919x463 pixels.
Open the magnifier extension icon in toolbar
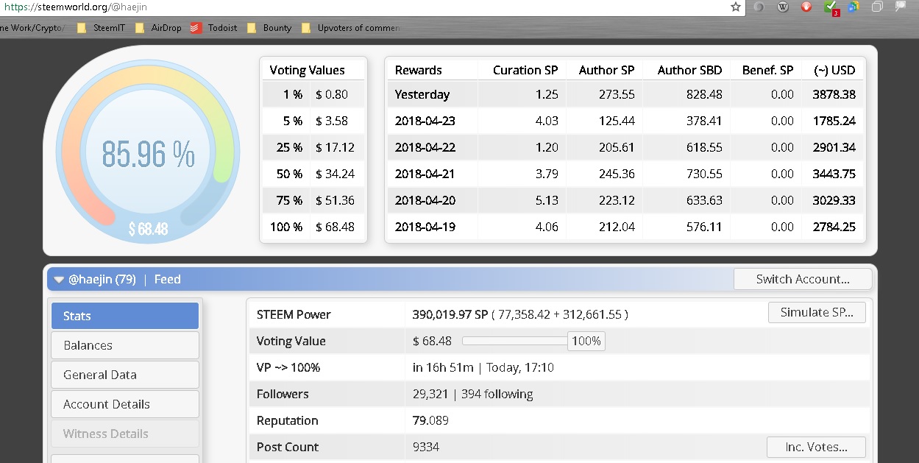(901, 7)
